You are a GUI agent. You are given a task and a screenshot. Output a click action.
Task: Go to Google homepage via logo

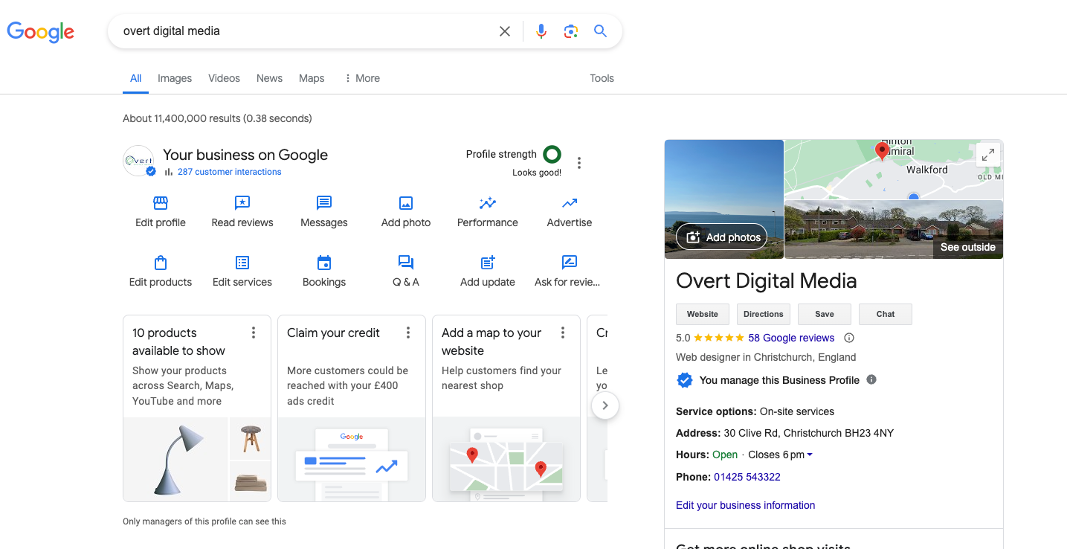[x=41, y=32]
